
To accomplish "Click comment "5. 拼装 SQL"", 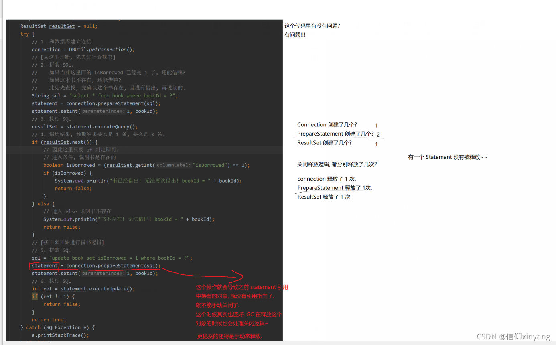I will click(x=51, y=250).
